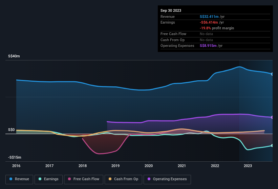This screenshot has width=278, height=189.
Task: Click the Sep 30 2023 tooltip date
Action: click(171, 10)
